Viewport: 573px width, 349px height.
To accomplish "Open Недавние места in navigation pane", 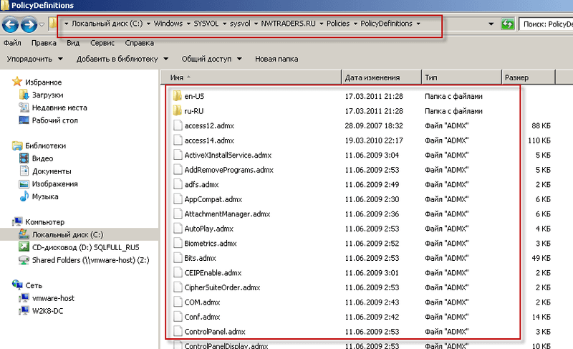I will tap(59, 107).
